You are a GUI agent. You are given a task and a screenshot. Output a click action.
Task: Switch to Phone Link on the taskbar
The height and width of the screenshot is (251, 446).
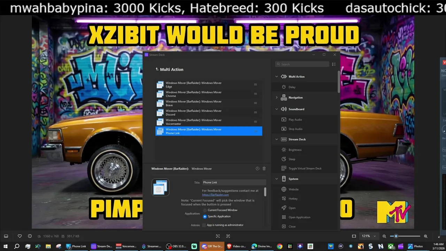[76, 246]
